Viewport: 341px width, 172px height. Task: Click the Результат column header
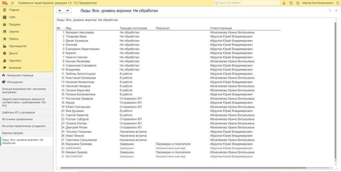pos(163,28)
